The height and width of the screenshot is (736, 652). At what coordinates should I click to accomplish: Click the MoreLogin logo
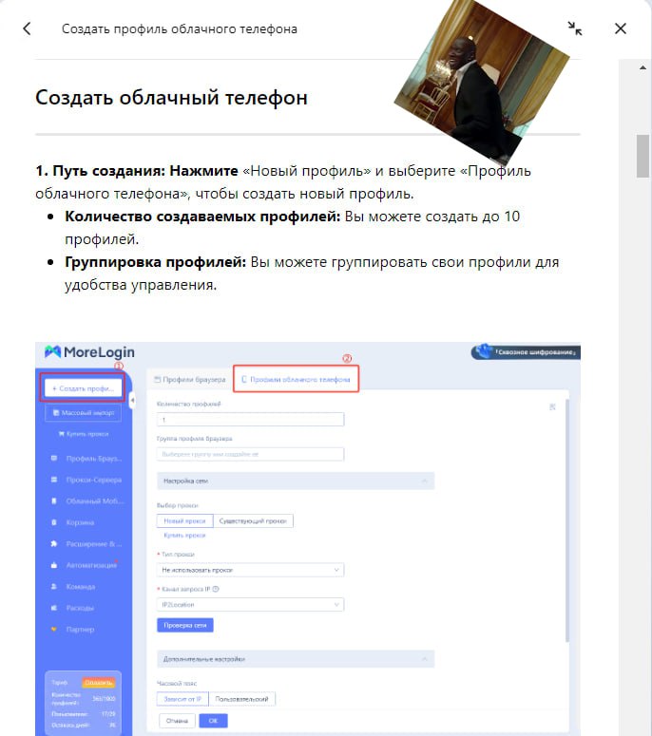[84, 352]
